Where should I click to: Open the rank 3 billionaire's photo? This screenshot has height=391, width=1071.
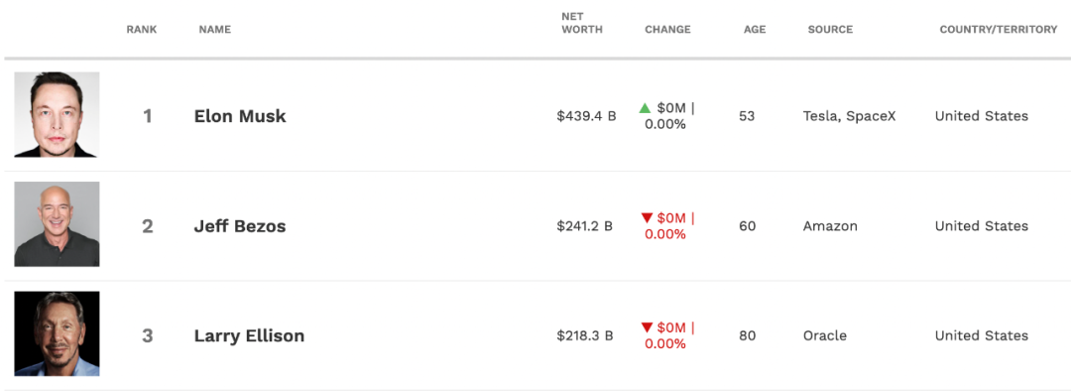(57, 333)
